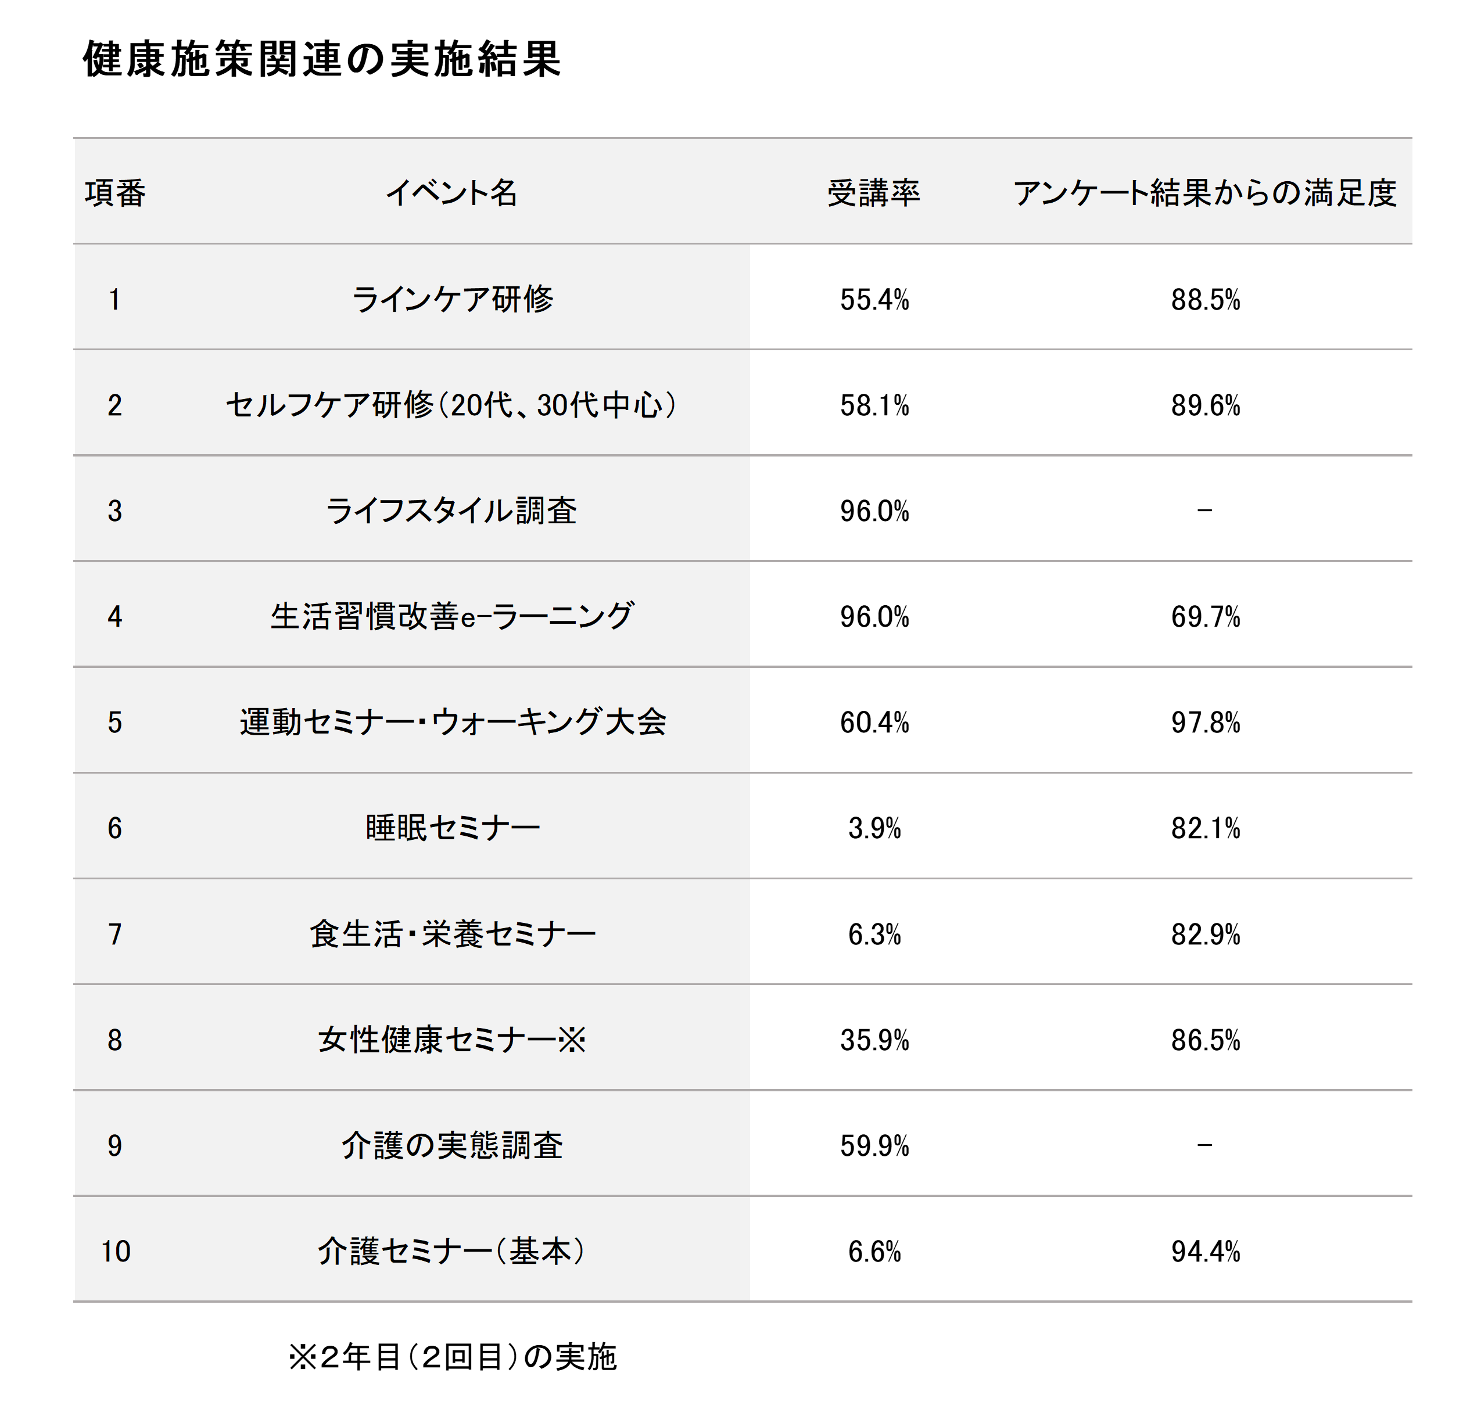Click the セルフケア研修(20代、30代中心) cell

click(451, 405)
